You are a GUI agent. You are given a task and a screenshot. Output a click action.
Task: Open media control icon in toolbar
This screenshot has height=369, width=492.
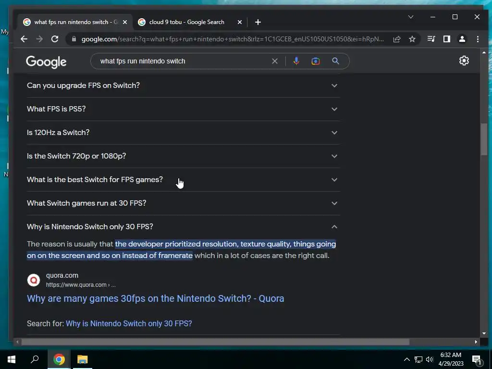pyautogui.click(x=431, y=39)
